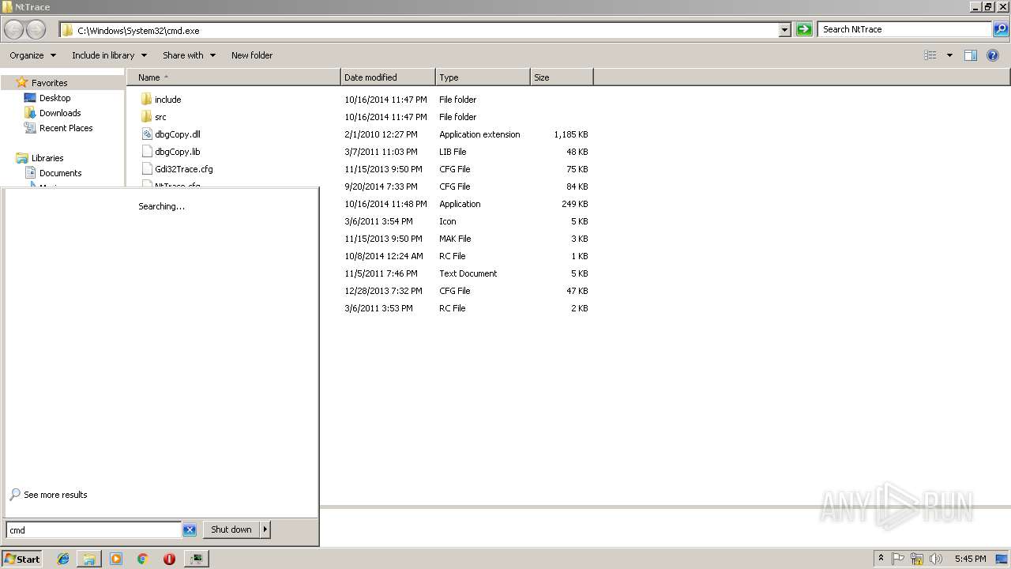
Task: Click the Text Document type entry
Action: tap(468, 273)
